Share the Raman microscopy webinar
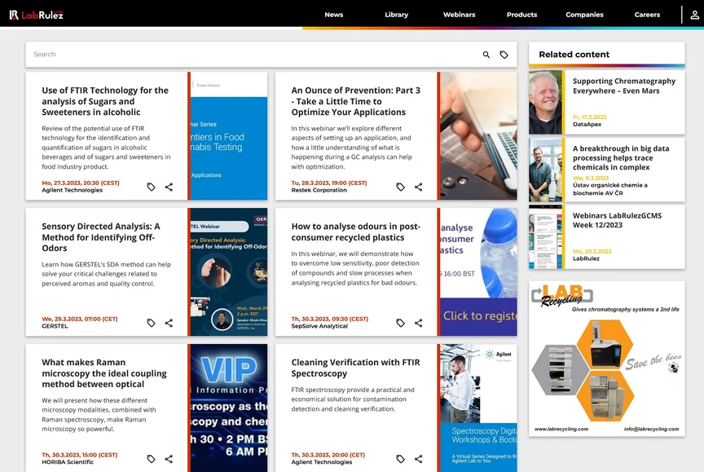 169,459
